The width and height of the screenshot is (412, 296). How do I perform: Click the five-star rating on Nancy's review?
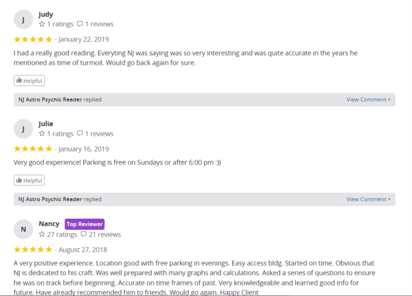[x=33, y=249]
